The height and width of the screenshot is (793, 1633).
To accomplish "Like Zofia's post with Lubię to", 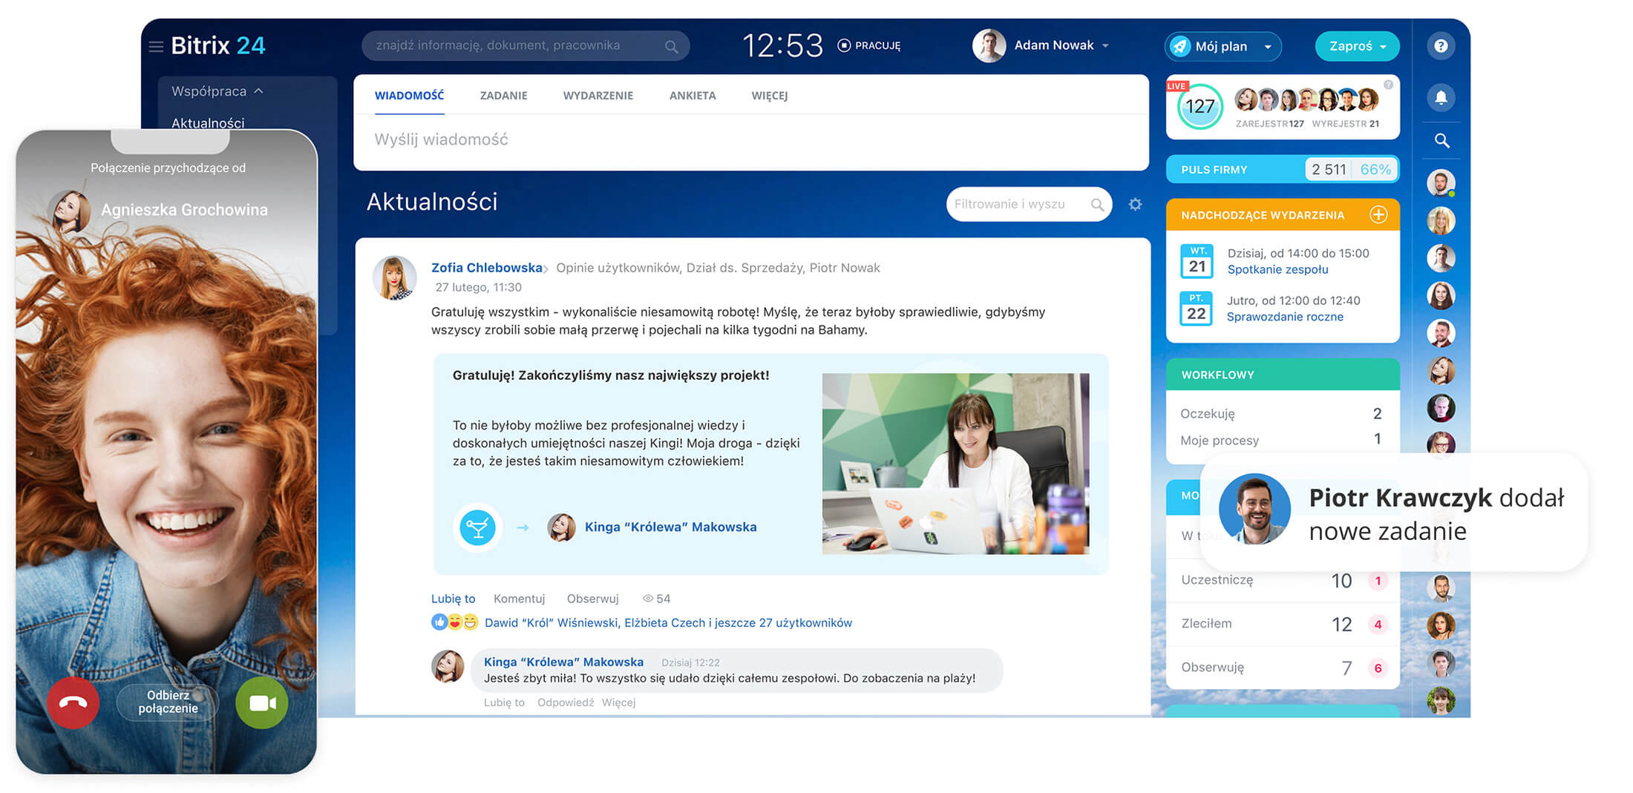I will [x=453, y=598].
